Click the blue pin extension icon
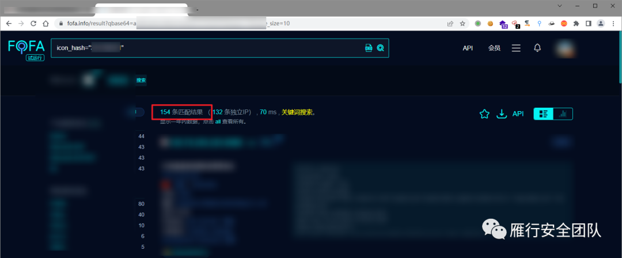The height and width of the screenshot is (258, 622). point(540,24)
